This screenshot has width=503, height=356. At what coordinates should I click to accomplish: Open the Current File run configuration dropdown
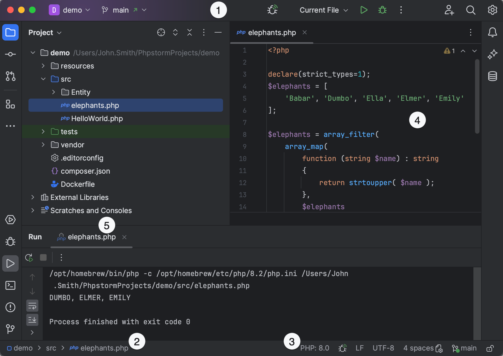point(323,10)
